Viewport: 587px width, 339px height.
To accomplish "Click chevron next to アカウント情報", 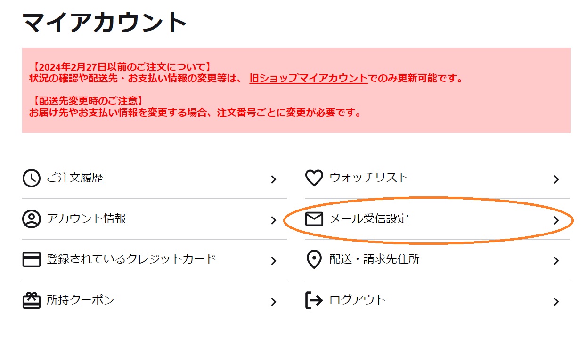I will coord(273,220).
